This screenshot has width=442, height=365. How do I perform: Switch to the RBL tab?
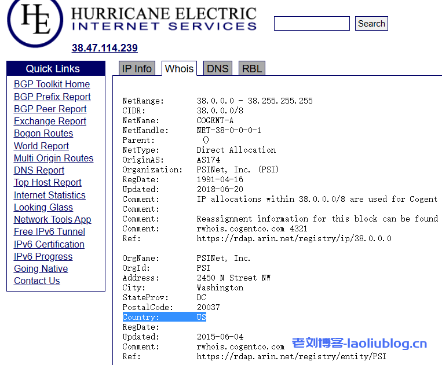point(252,69)
